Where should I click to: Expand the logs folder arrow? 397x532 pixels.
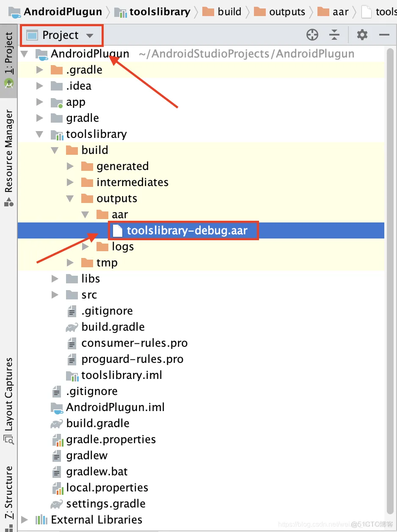point(85,247)
